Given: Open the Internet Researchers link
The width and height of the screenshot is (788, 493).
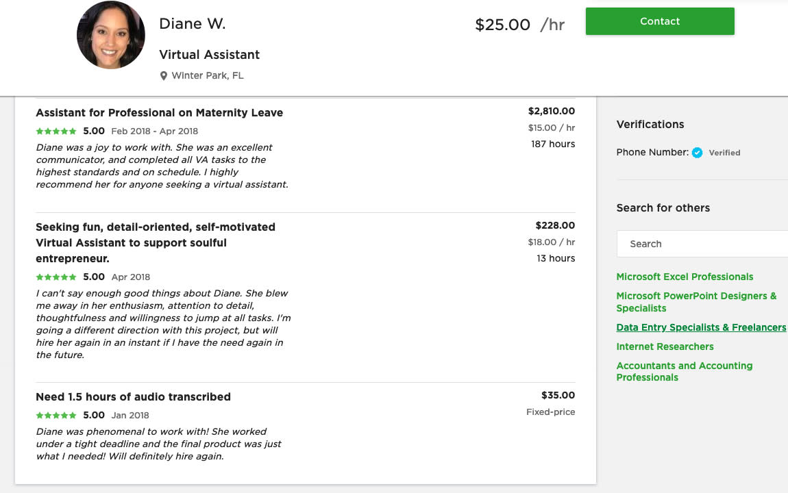Looking at the screenshot, I should coord(665,346).
